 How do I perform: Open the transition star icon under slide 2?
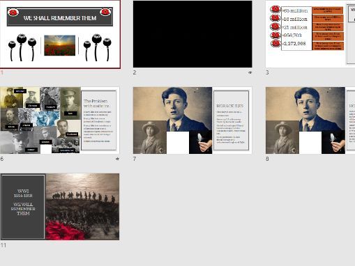(x=250, y=72)
